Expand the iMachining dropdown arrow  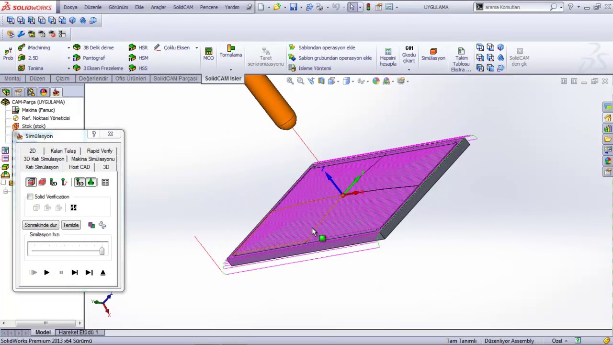(x=69, y=48)
